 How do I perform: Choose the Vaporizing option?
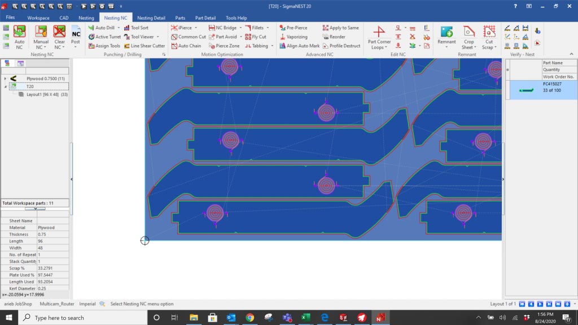(x=294, y=37)
